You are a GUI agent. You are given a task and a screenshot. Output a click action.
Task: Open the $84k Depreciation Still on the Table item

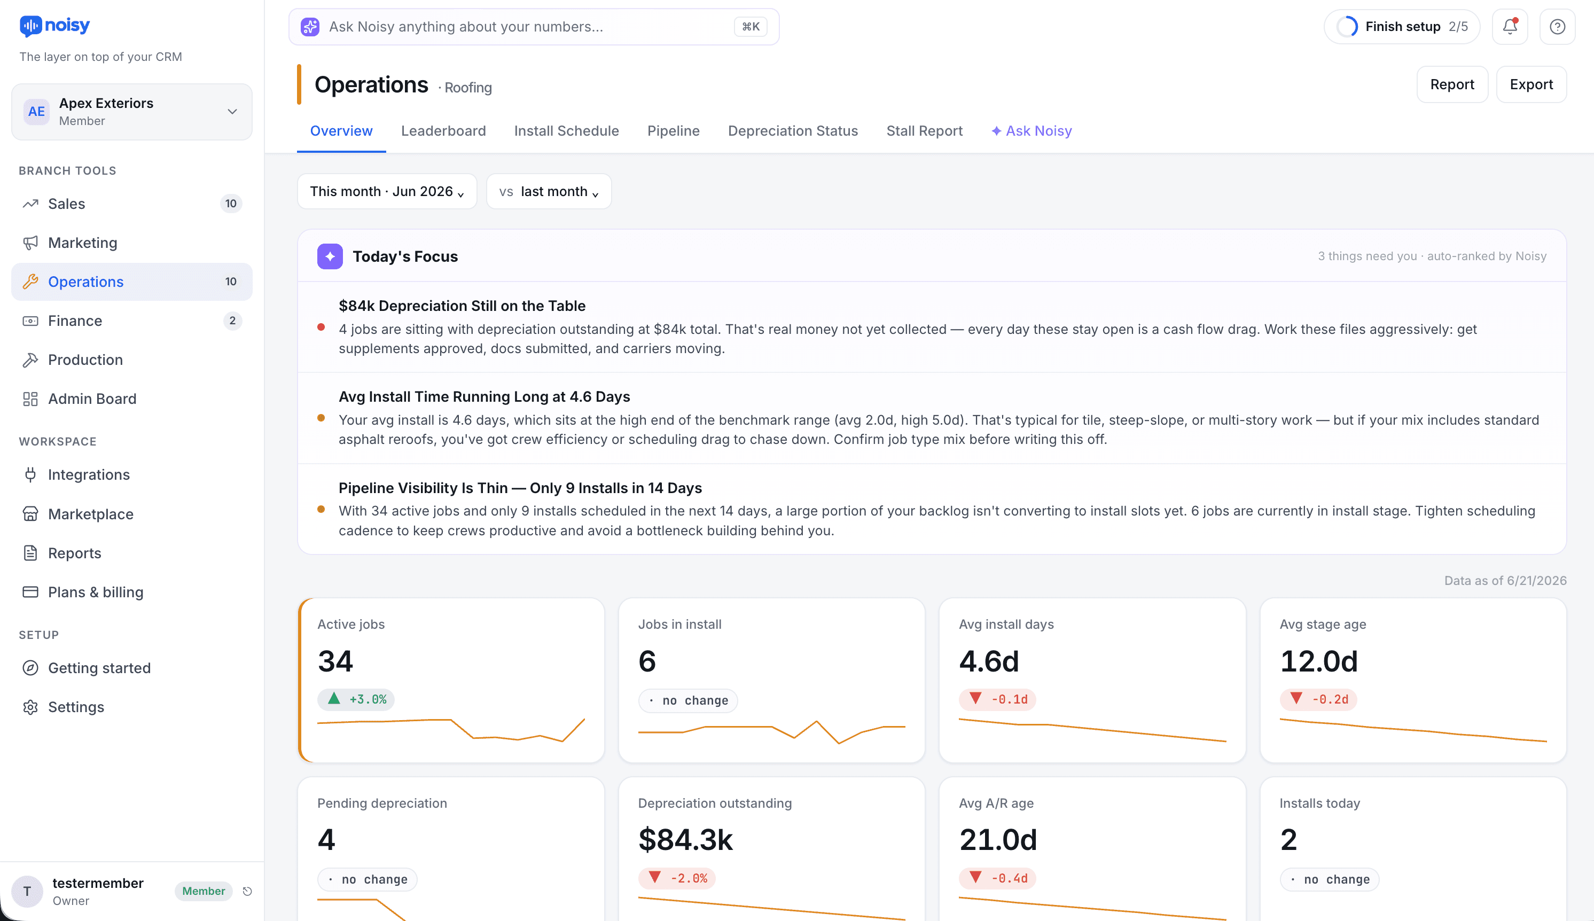(932, 327)
